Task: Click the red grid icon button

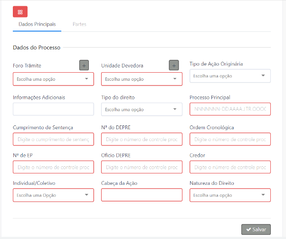Action: pyautogui.click(x=20, y=12)
